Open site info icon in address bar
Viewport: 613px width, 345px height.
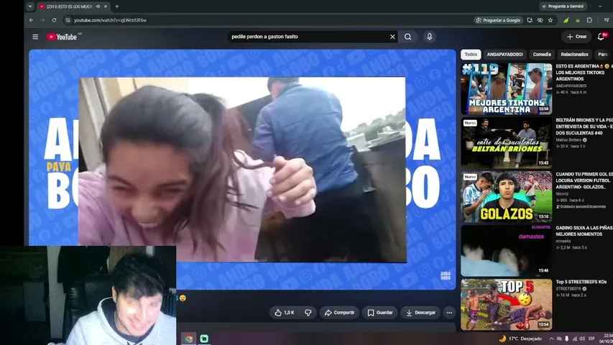click(68, 20)
